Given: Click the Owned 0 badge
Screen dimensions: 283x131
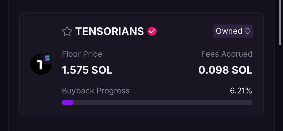Looking at the screenshot, I should (x=233, y=31).
